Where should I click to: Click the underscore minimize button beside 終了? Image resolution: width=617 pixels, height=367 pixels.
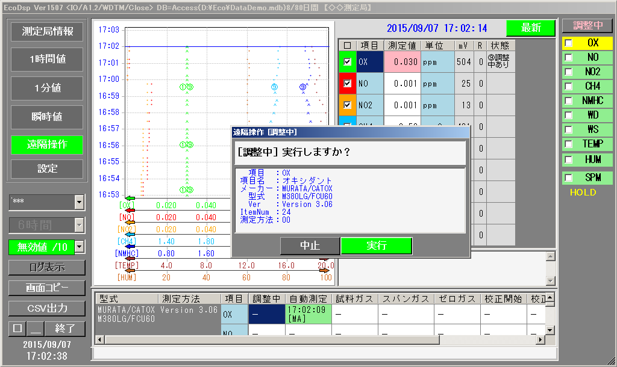click(36, 328)
